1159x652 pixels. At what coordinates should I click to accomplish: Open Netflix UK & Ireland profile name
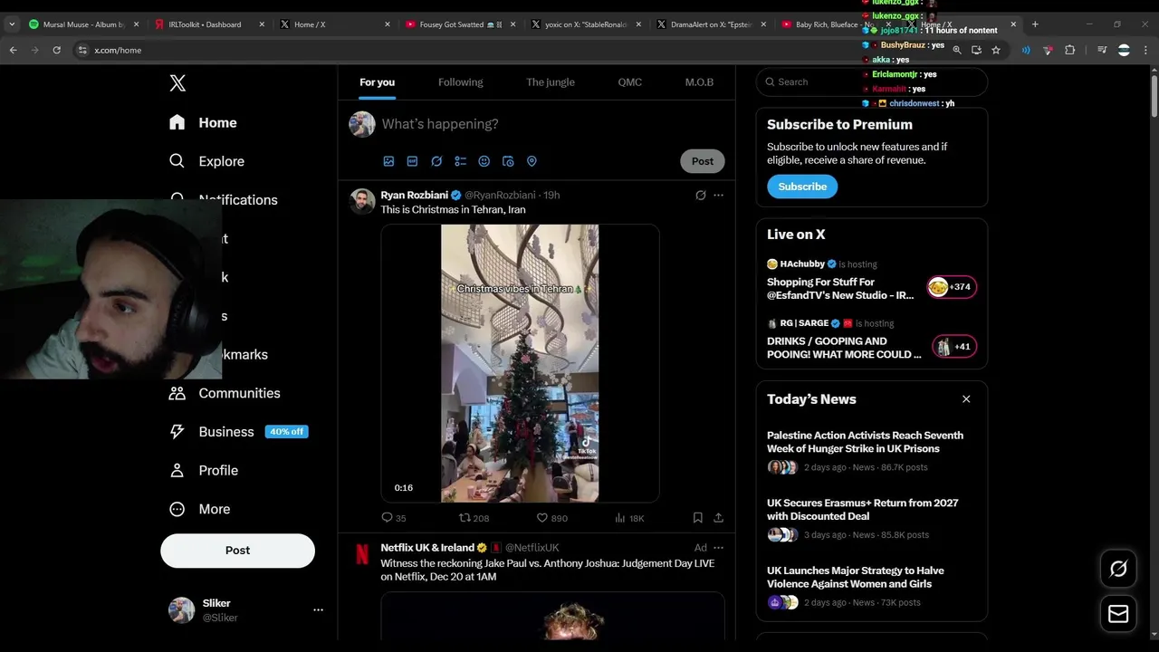point(427,548)
